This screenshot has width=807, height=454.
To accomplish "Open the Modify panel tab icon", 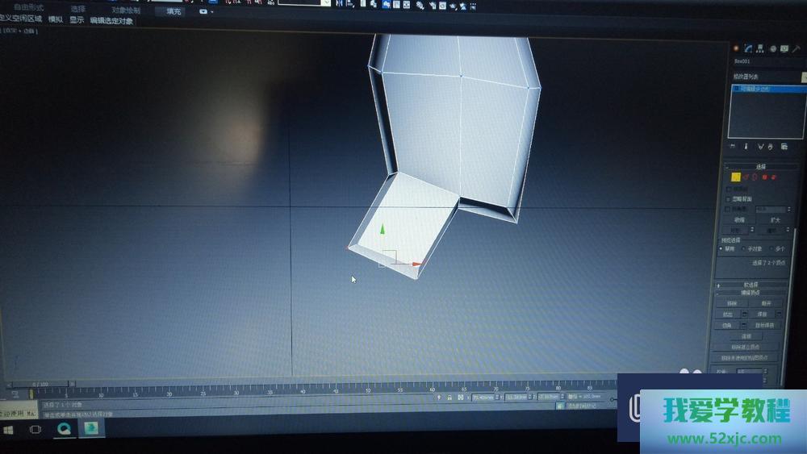I will [x=748, y=48].
